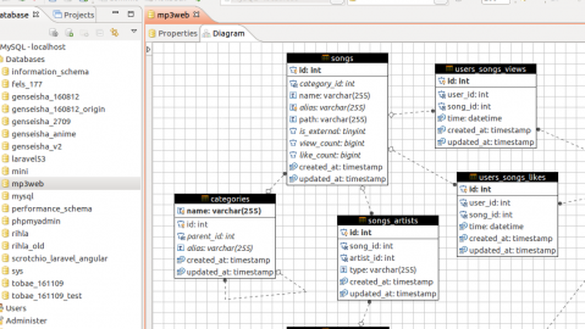The width and height of the screenshot is (585, 329).
Task: Click the users_songs_views table header icon
Action: point(449,69)
